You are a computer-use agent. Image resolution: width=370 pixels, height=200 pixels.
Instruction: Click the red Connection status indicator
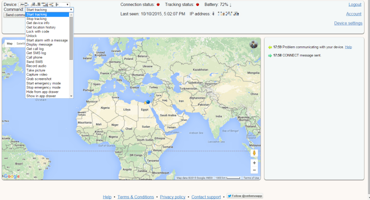tap(158, 4)
